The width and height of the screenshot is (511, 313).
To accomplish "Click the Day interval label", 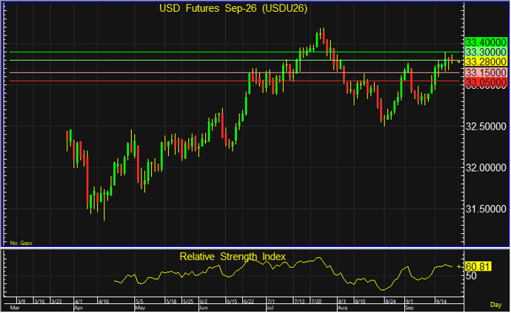I will [x=495, y=305].
